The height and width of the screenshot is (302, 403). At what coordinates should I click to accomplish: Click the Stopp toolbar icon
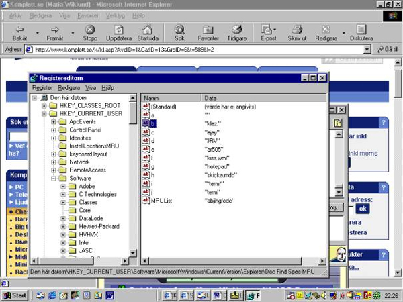coord(90,30)
